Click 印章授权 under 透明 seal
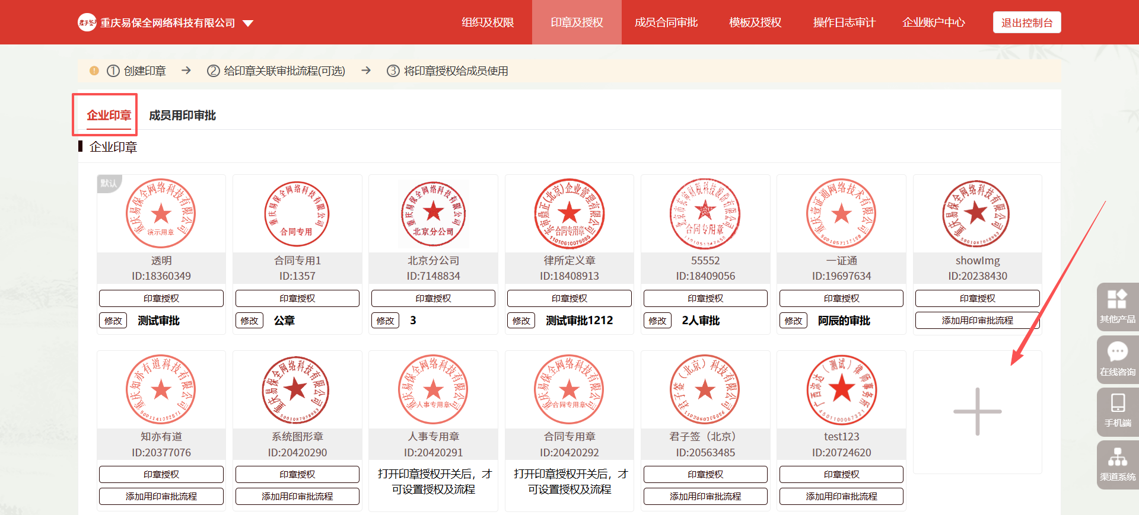This screenshot has width=1139, height=515. [161, 299]
